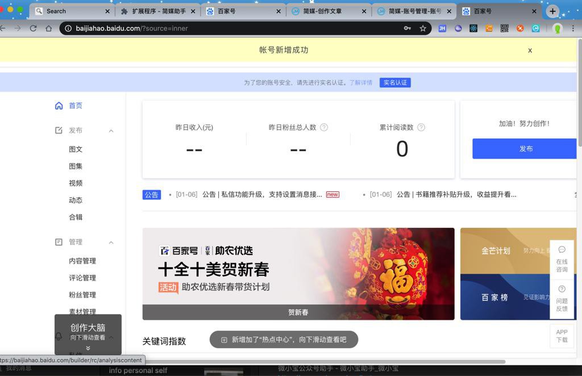Click the 发布 edit icon in sidebar
Image resolution: width=582 pixels, height=376 pixels.
[x=59, y=130]
